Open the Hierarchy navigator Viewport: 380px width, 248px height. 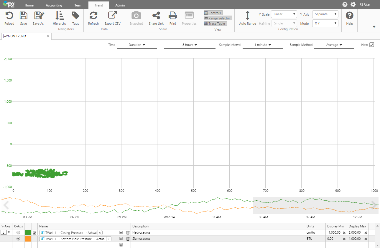60,16
